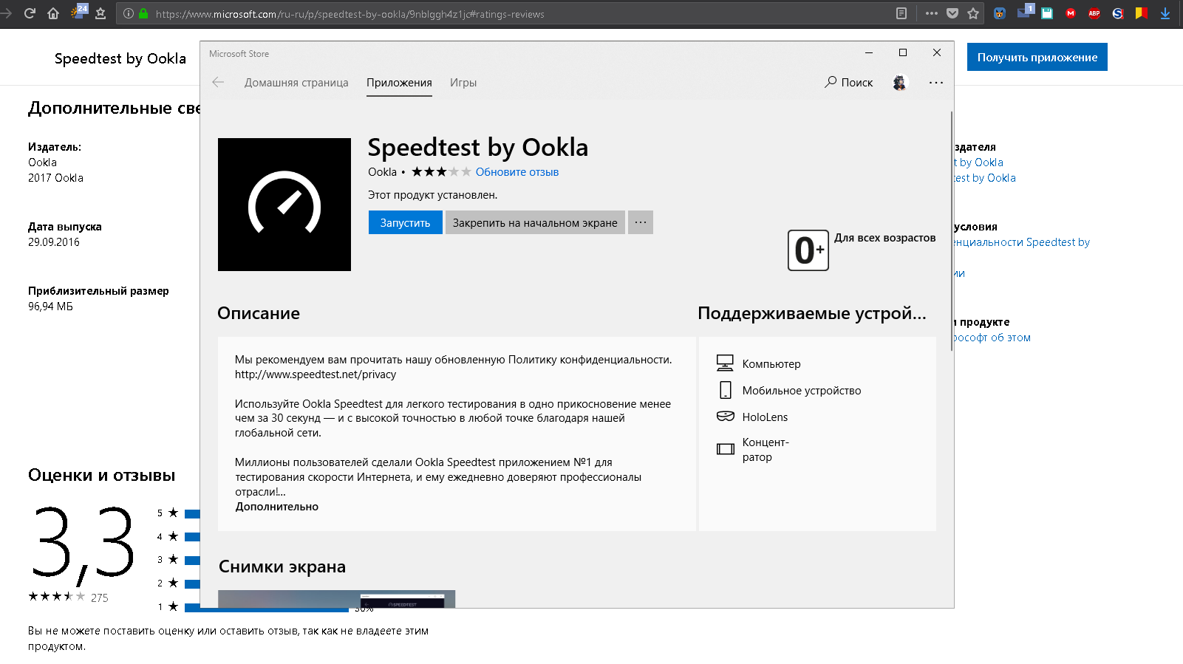Viewport: 1183px width, 664px height.
Task: Click the Концентратор device entry
Action: click(753, 449)
